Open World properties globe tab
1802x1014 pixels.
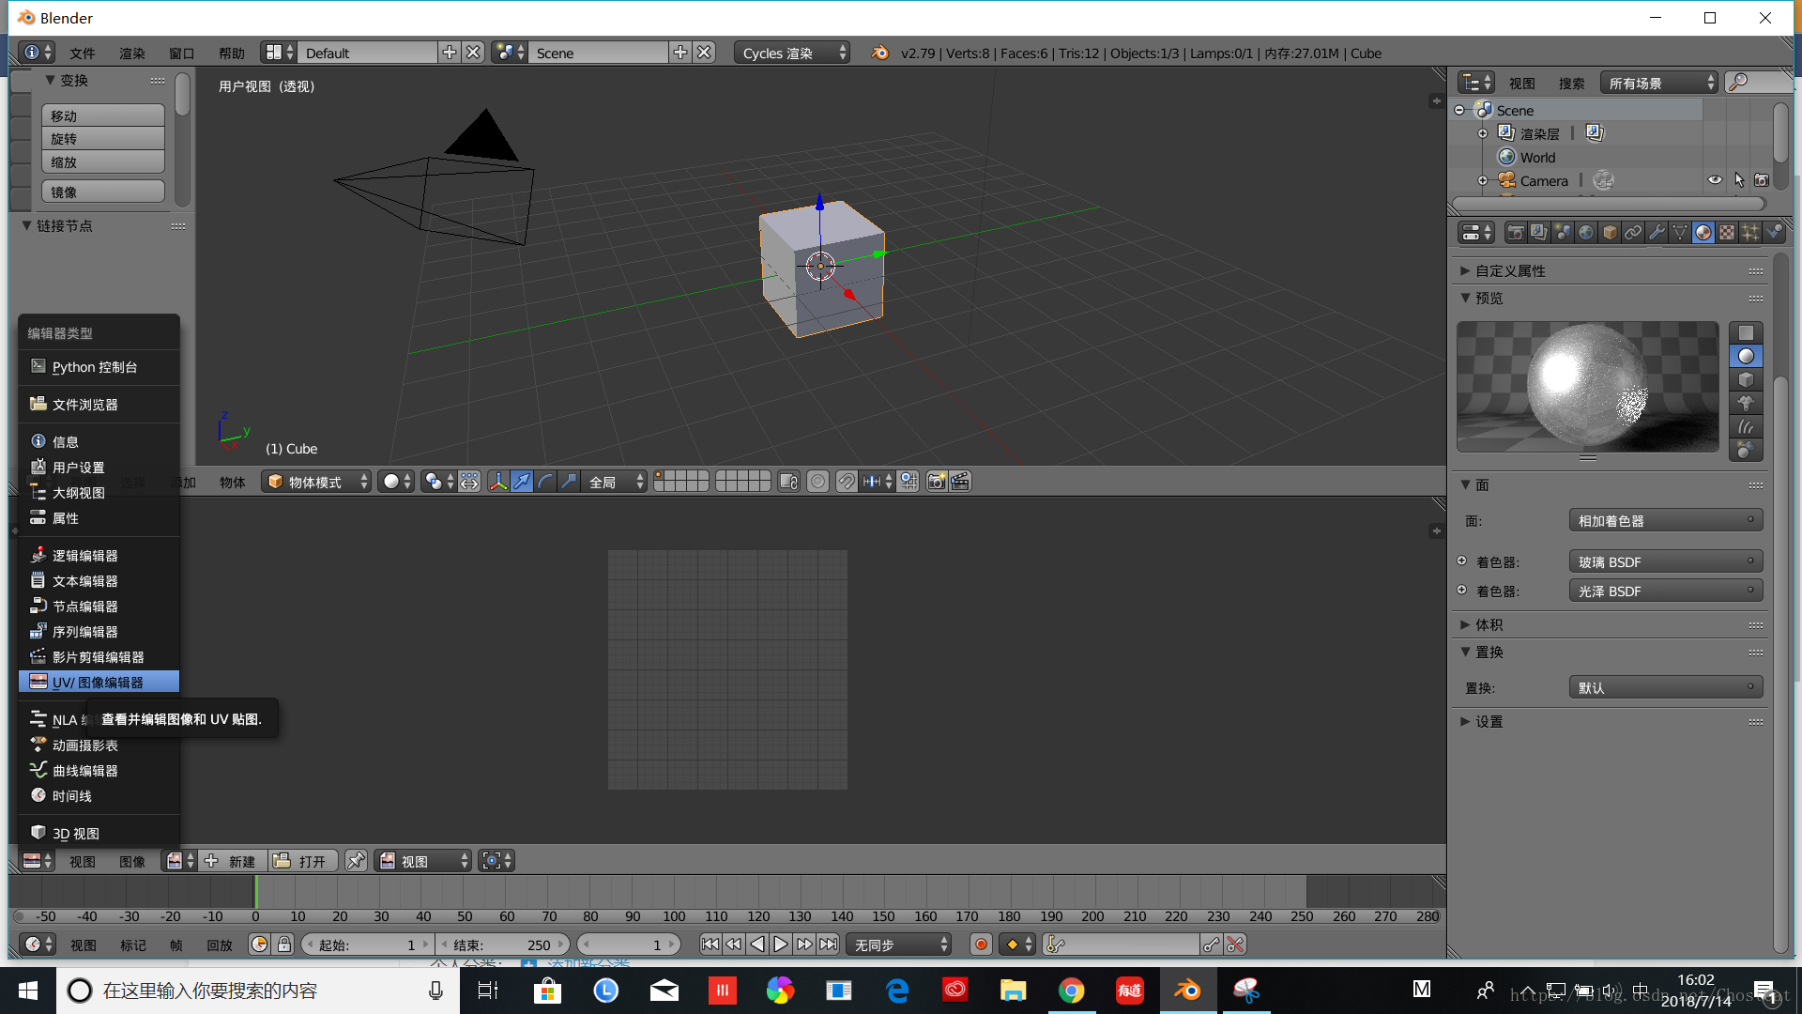coord(1585,232)
